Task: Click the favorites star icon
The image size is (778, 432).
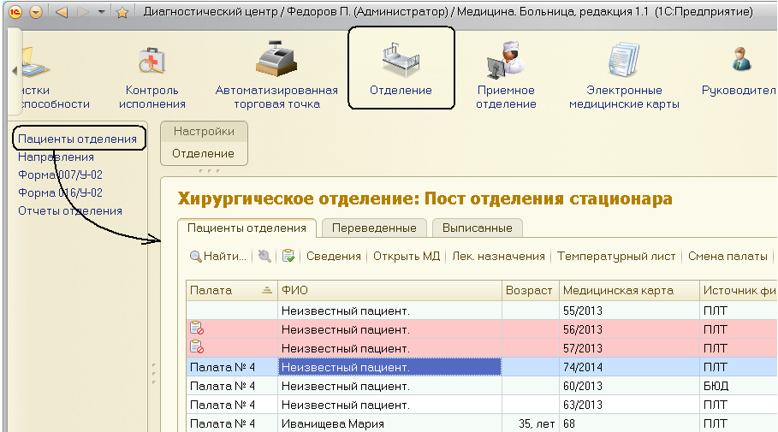Action: (x=122, y=13)
